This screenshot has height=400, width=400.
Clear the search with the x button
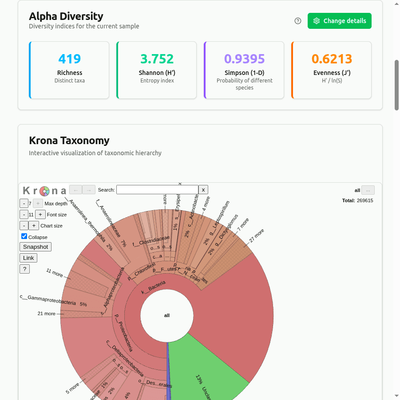tap(203, 190)
